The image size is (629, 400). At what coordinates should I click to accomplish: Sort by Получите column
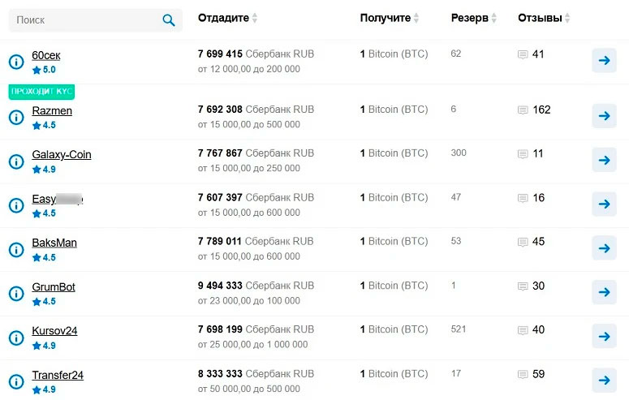tap(390, 19)
